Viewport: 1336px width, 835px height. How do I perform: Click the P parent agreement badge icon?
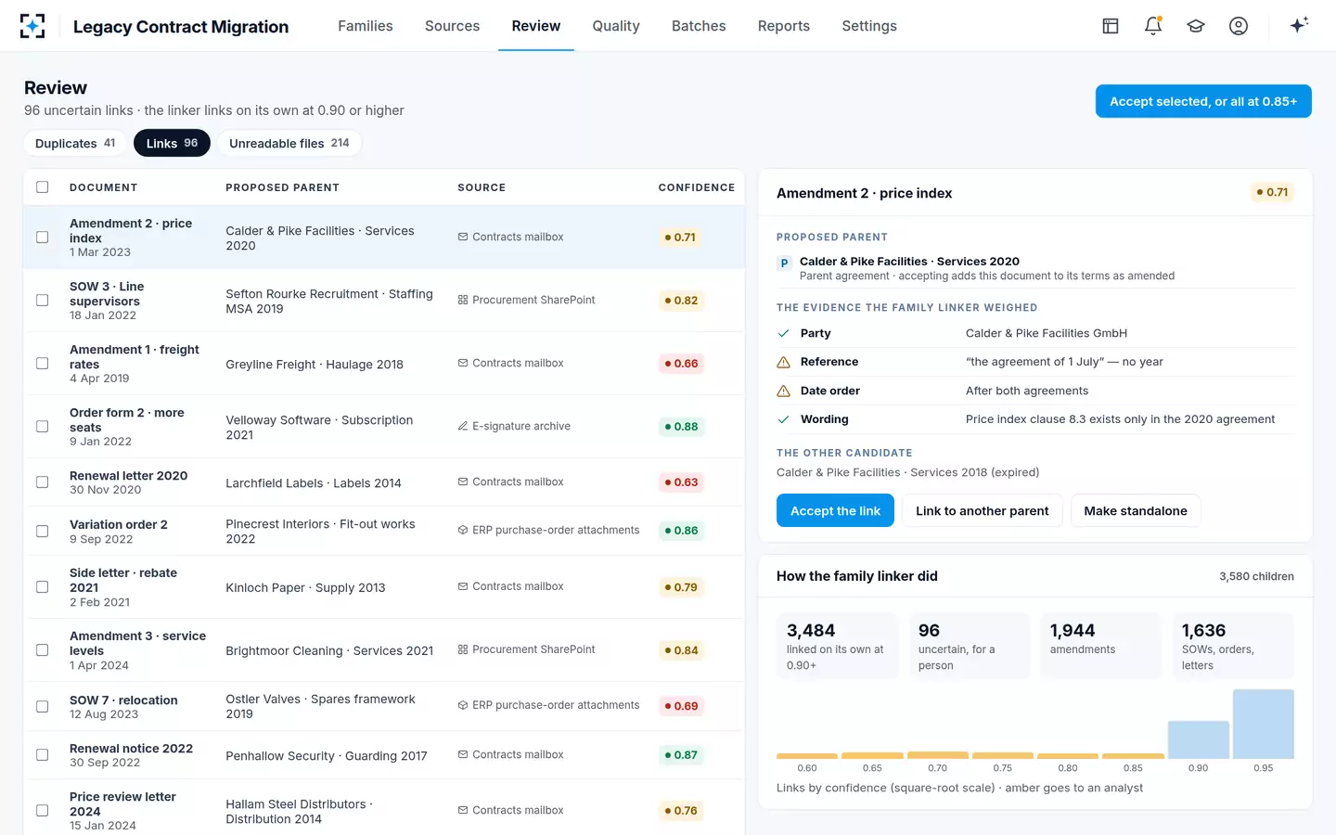[x=785, y=263]
